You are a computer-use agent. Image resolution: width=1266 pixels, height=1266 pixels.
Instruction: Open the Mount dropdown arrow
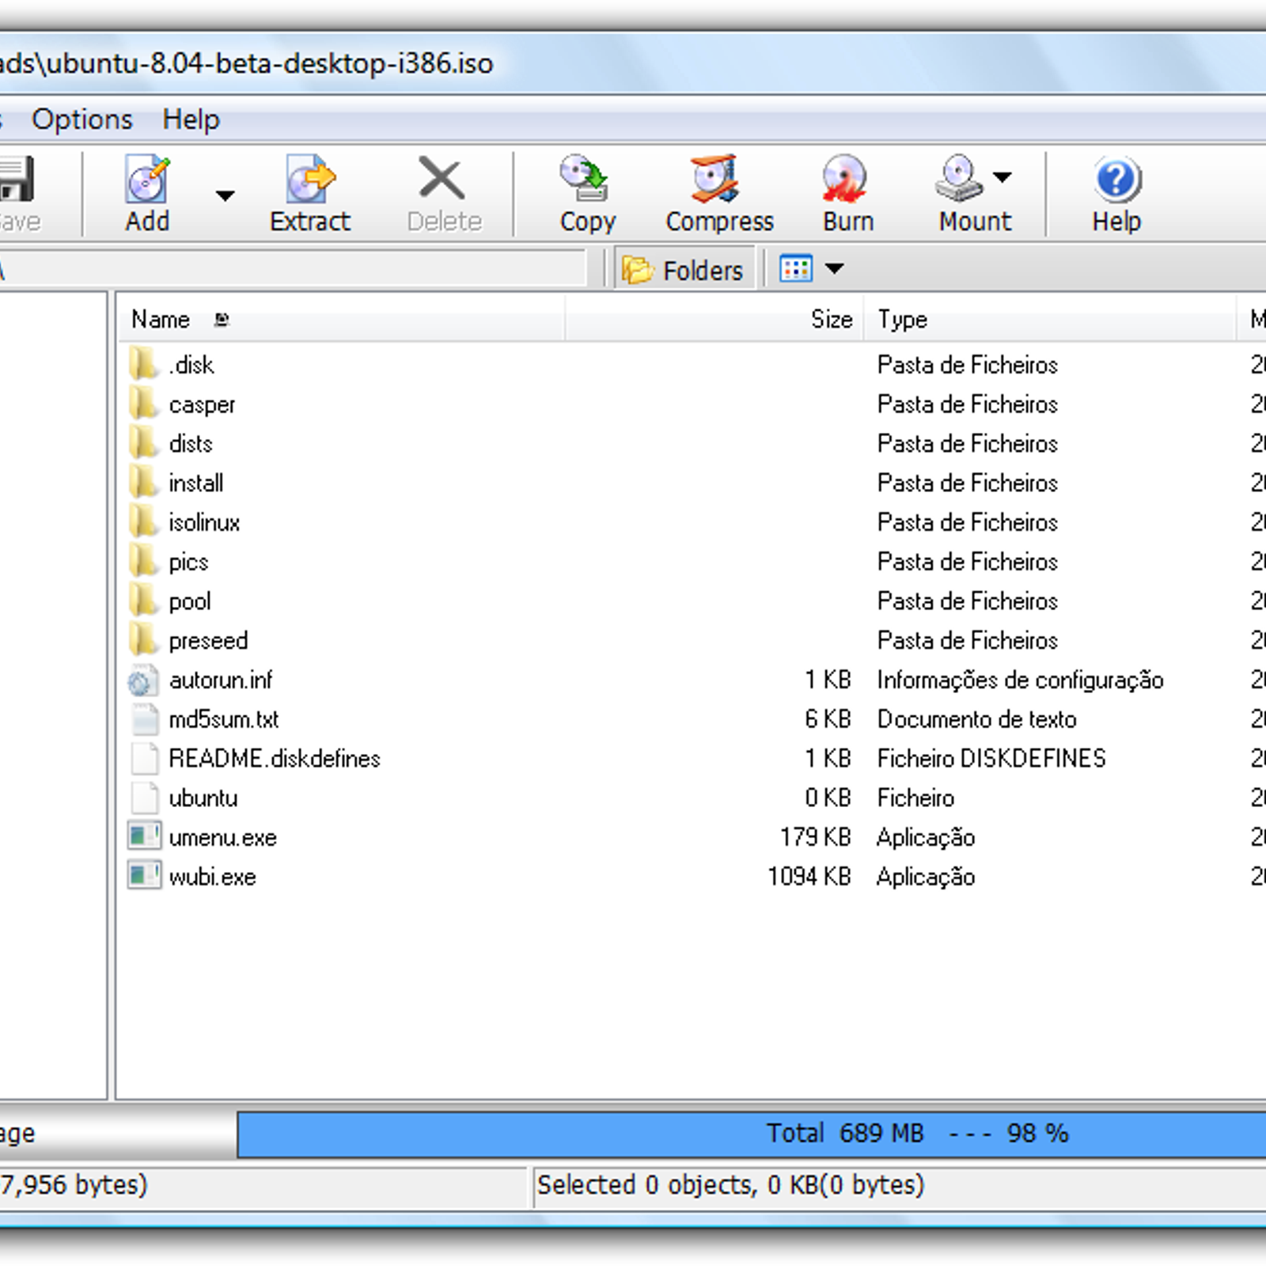tap(1003, 177)
